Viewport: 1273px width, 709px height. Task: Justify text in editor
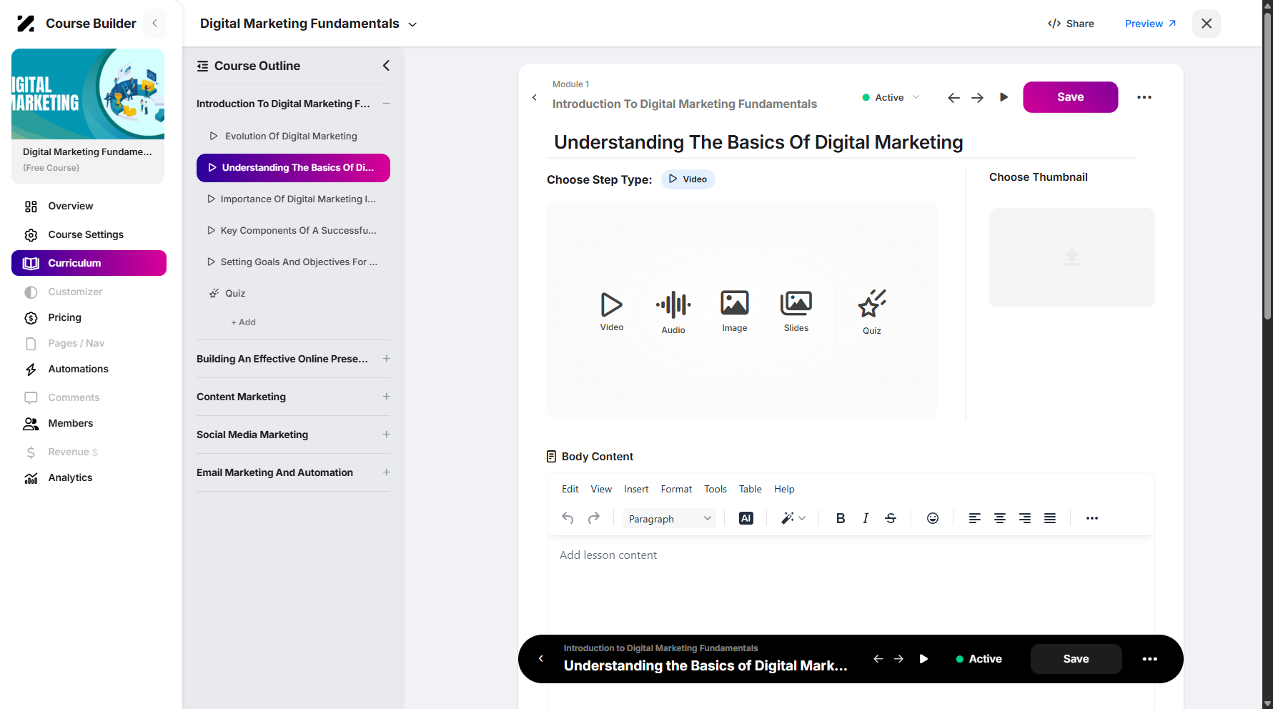click(1050, 518)
